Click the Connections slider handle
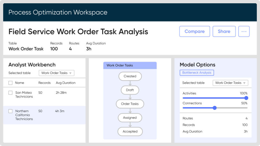The height and width of the screenshot is (146, 260). pos(215,108)
